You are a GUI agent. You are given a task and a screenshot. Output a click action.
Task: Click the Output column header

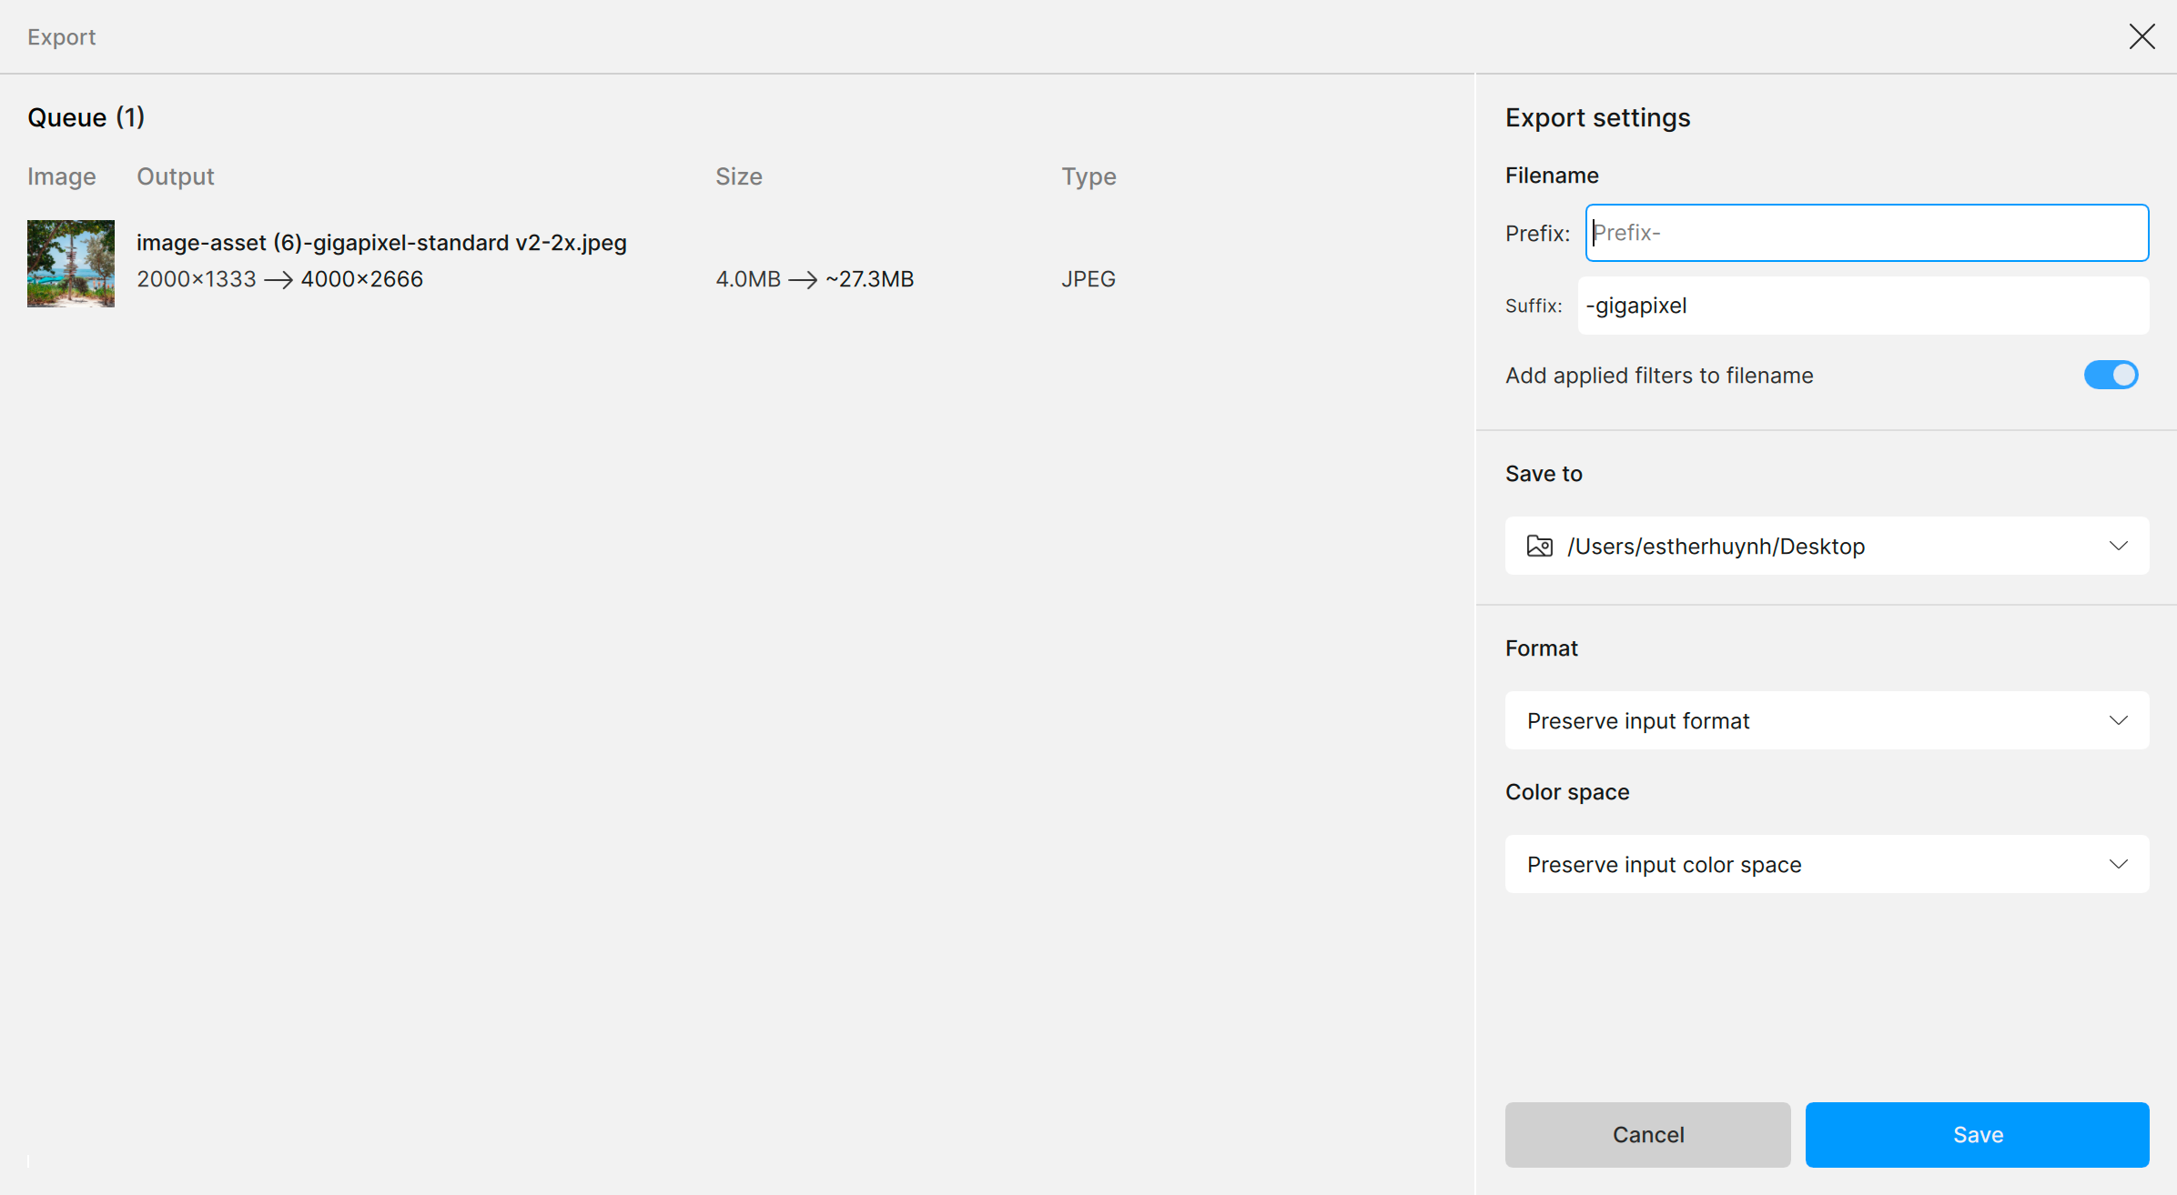tap(175, 176)
